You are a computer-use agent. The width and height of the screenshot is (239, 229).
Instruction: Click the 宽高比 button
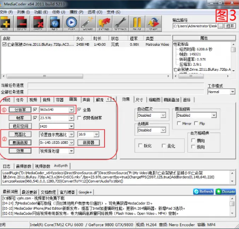tap(20, 134)
